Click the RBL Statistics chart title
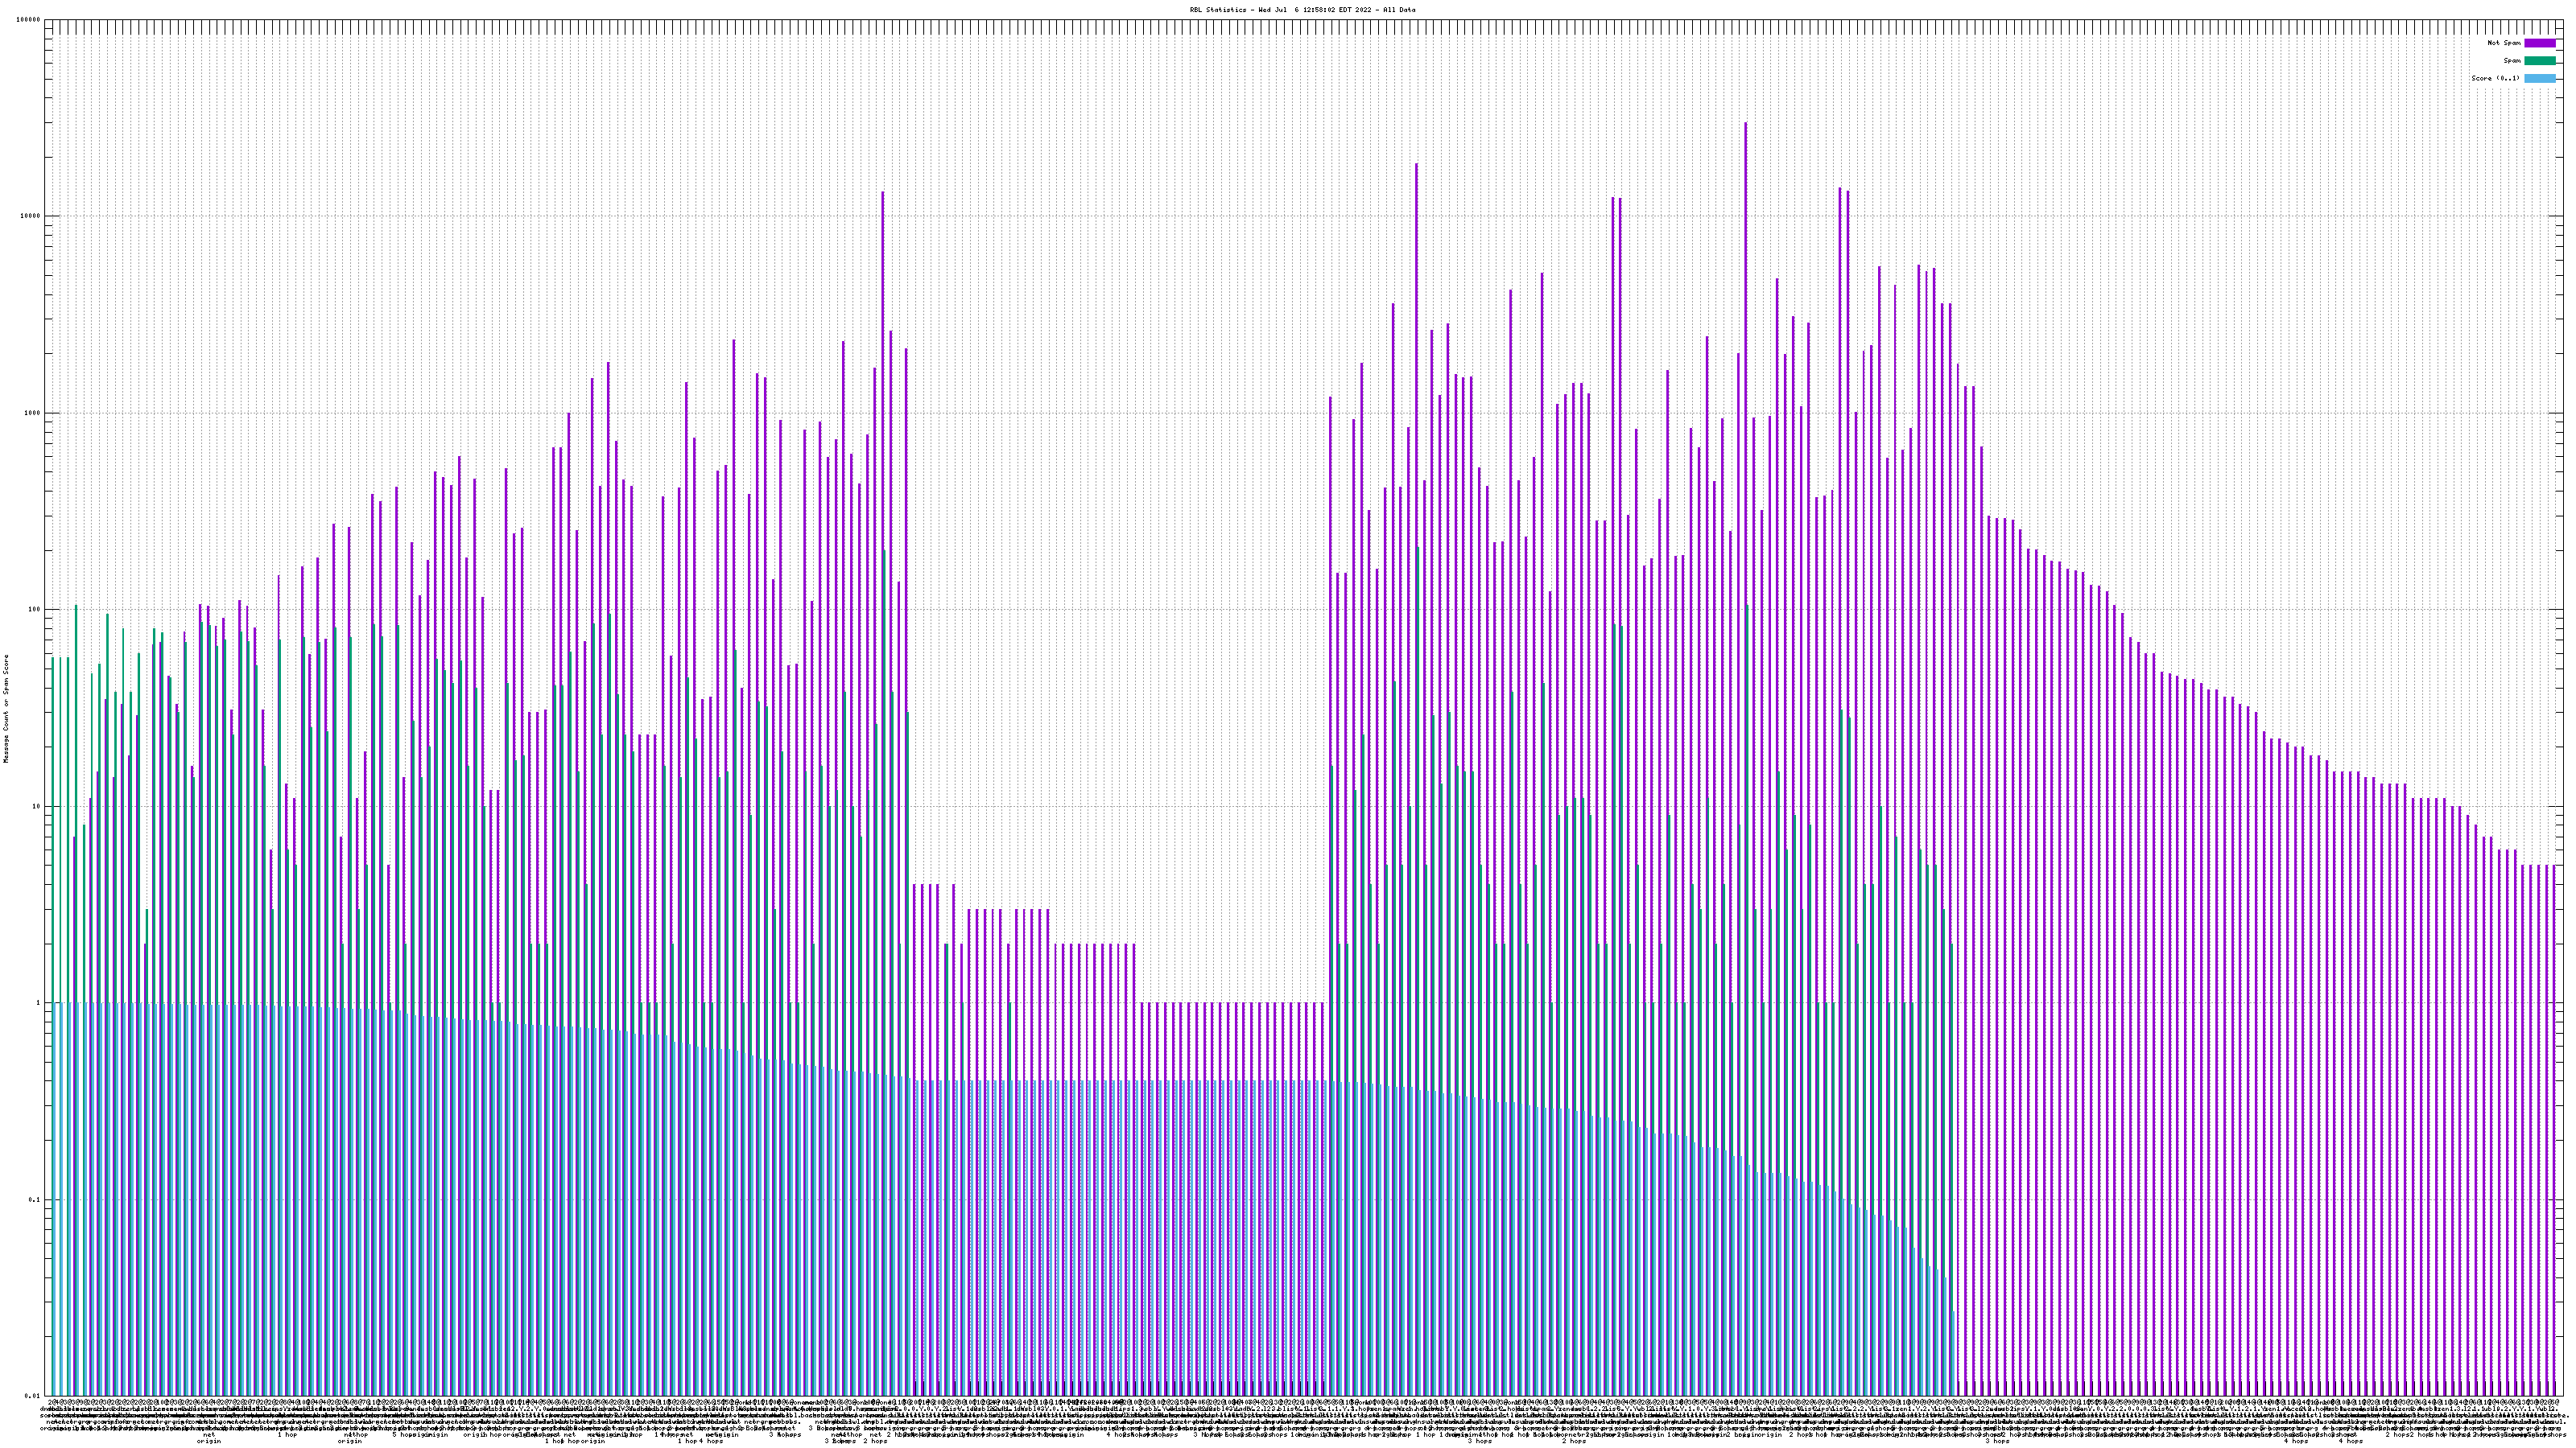Image resolution: width=2576 pixels, height=1448 pixels. (1302, 10)
